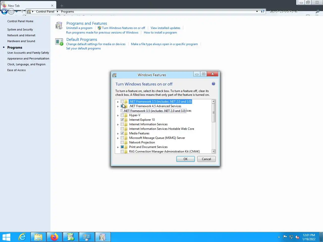Image resolution: width=323 pixels, height=242 pixels.
Task: Click the Network Projection folder icon
Action: point(126,142)
